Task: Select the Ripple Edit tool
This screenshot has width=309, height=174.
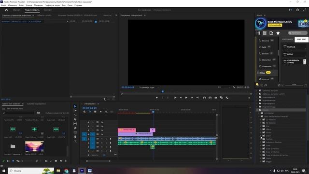Action: (x=75, y=115)
